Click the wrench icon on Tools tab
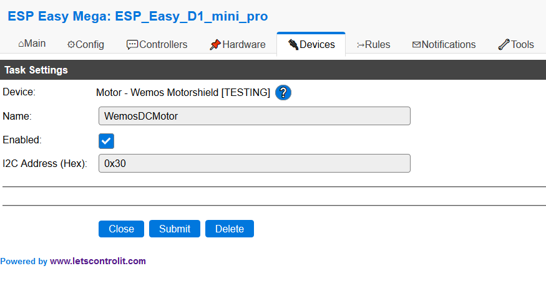This screenshot has height=281, width=546. (x=504, y=44)
